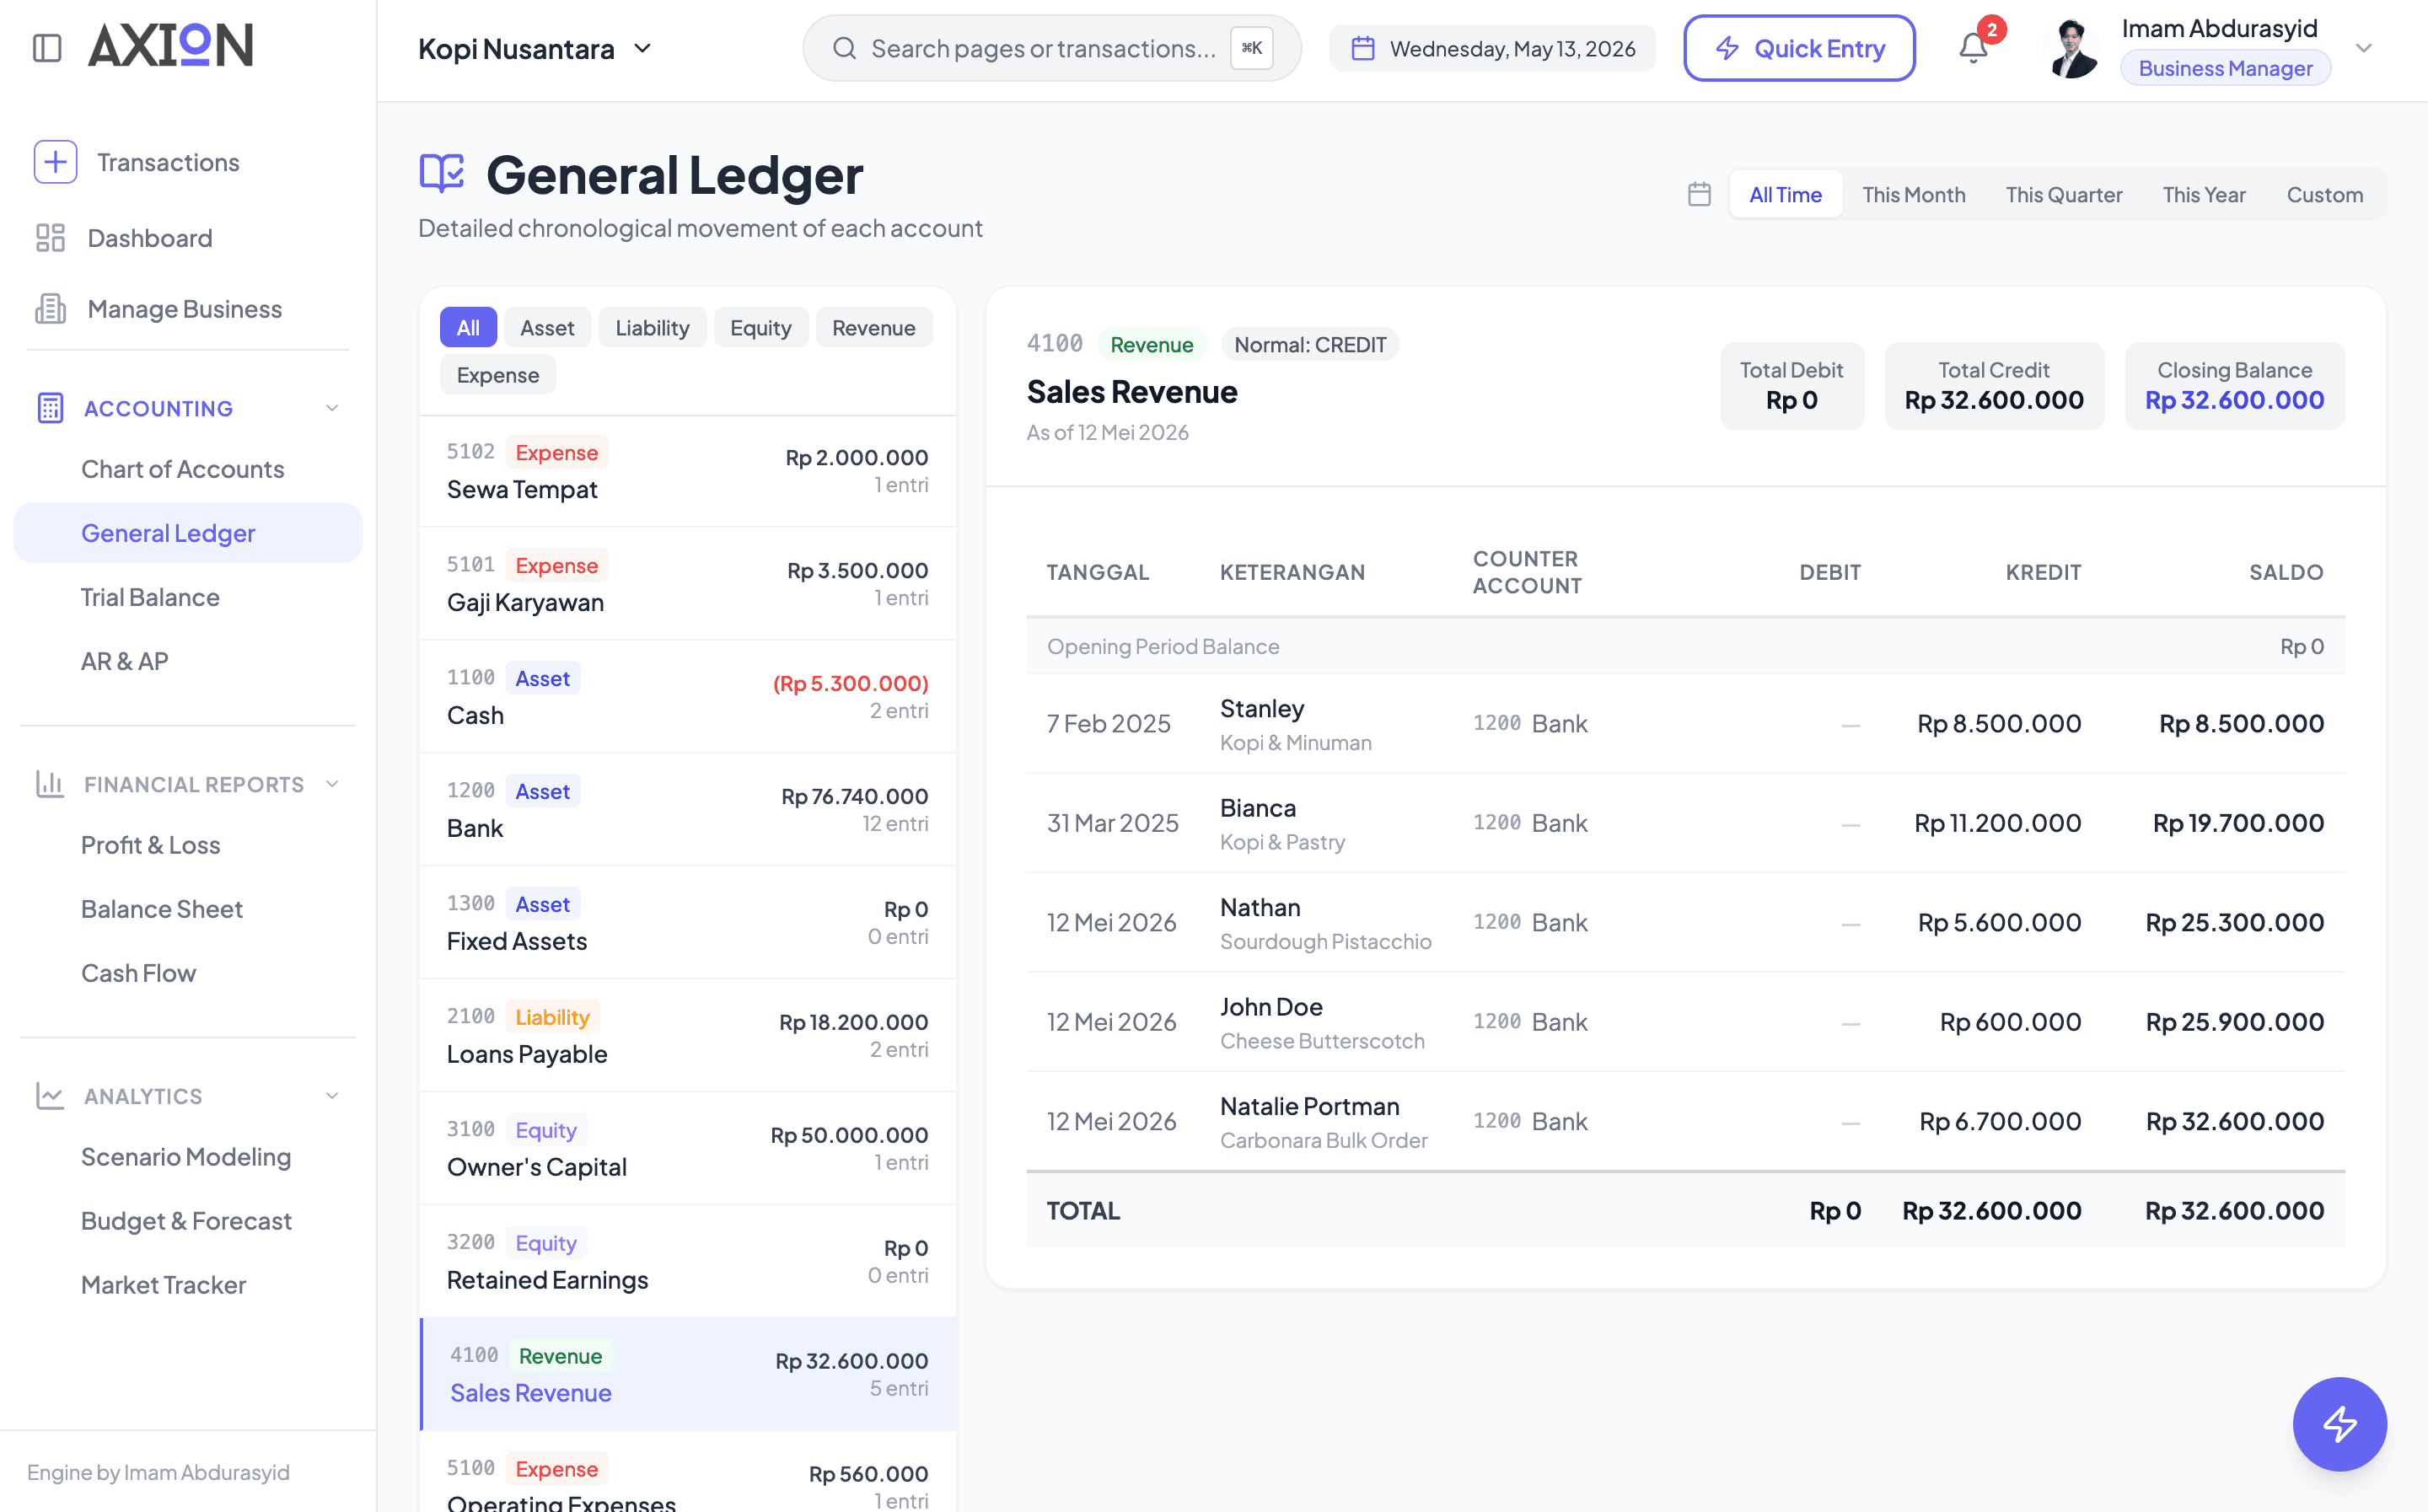Collapse the Analytics section chevron

coord(332,1096)
